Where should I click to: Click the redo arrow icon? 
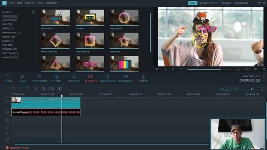(20, 89)
